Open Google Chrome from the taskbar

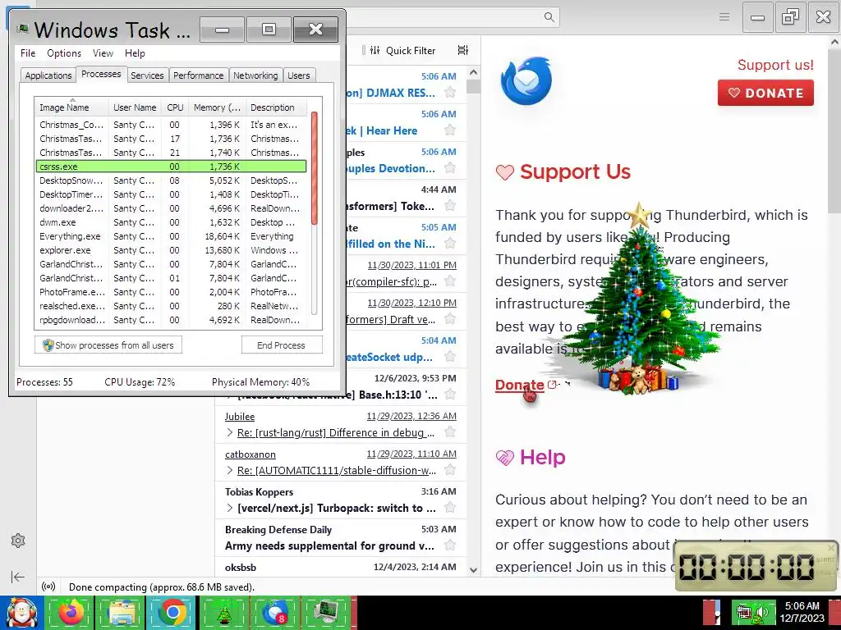172,612
